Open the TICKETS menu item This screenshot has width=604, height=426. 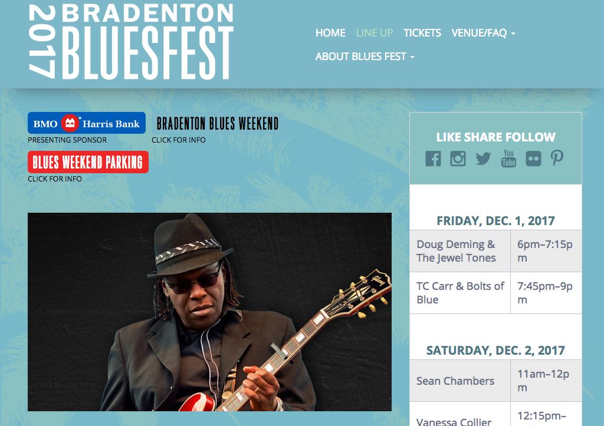click(422, 33)
